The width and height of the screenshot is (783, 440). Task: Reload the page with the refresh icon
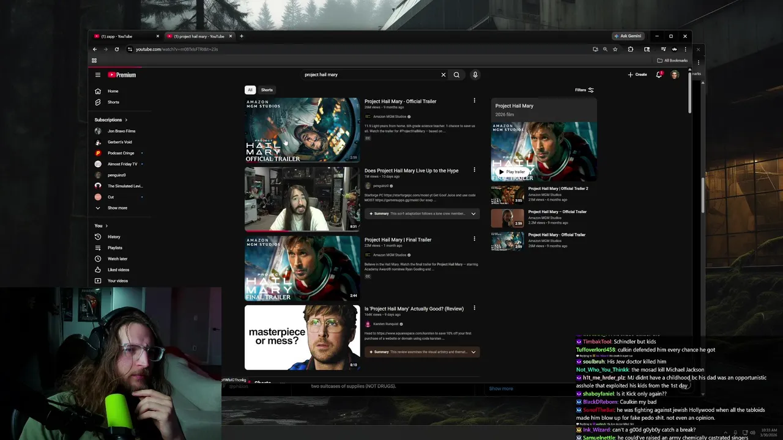(x=116, y=49)
